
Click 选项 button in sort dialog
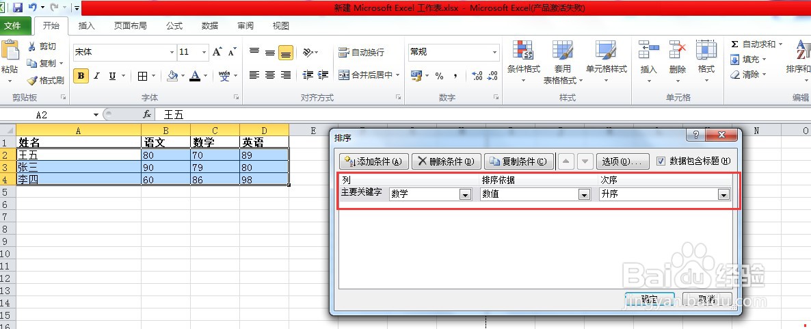pos(622,161)
